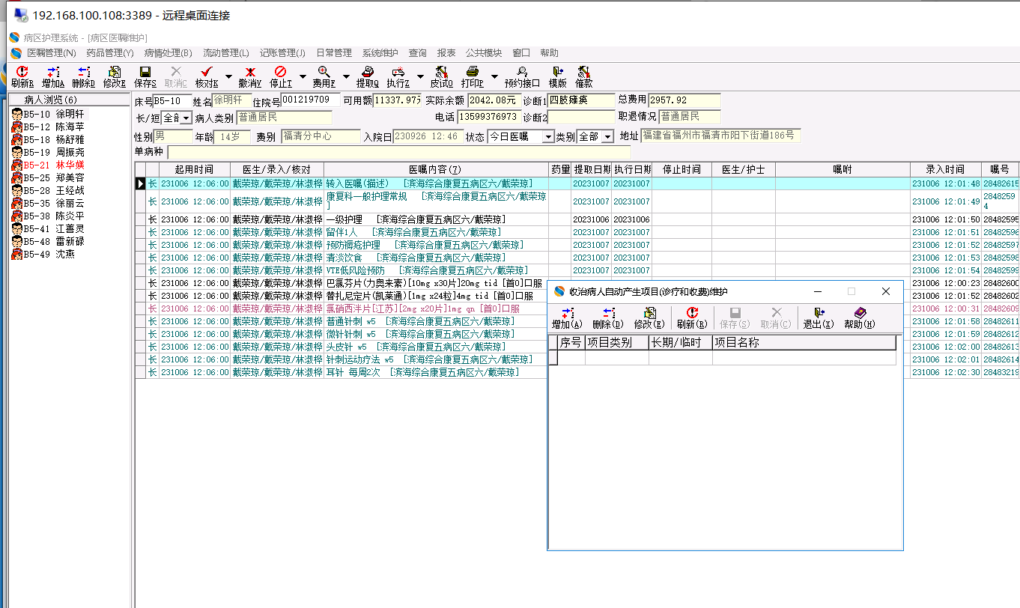Open the 公共模块 menu
This screenshot has height=608, width=1020.
click(x=484, y=53)
